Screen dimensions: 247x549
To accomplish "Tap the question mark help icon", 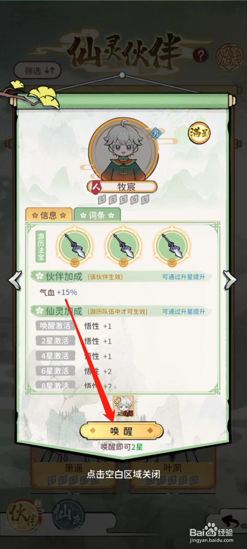I will coord(201,55).
